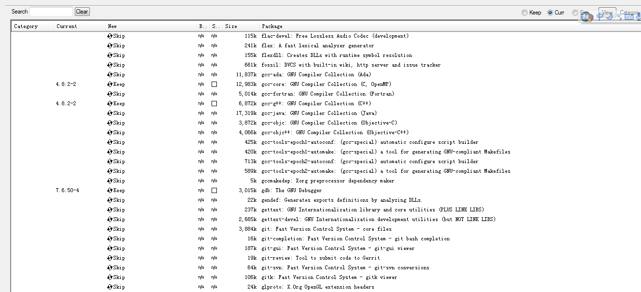This screenshot has height=292, width=641.
Task: Click the Keep cycle icon for gcc-g++
Action: tap(110, 104)
